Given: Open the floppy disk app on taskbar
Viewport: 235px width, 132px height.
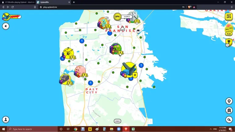Looking at the screenshot, I should click(83, 129).
